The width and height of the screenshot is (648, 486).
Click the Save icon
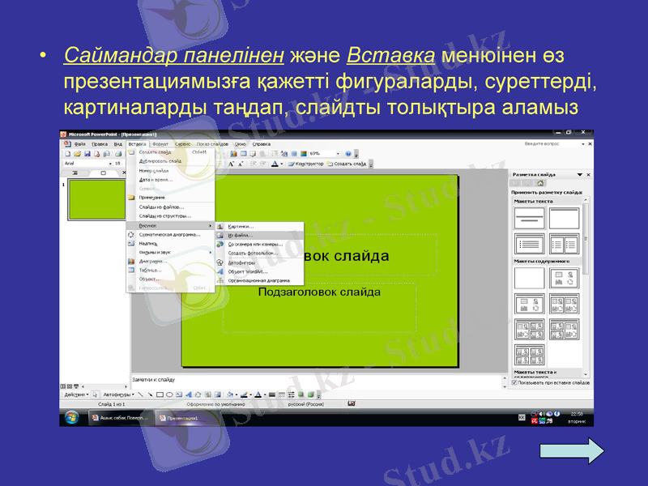click(x=87, y=153)
